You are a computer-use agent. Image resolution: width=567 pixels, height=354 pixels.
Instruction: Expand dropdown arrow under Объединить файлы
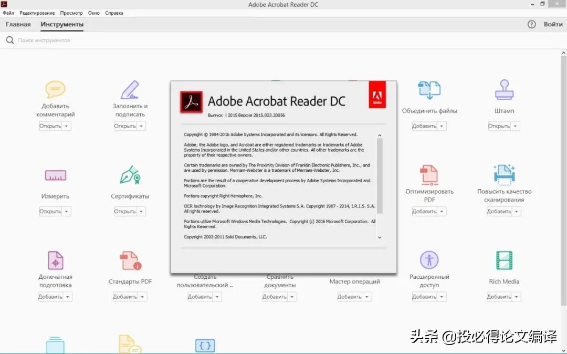[x=442, y=126]
